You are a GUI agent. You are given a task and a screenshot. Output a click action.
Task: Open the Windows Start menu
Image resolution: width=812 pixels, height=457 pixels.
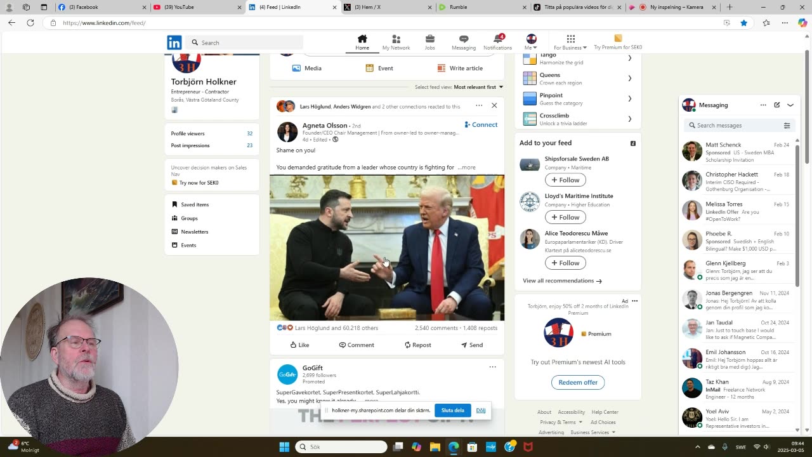pyautogui.click(x=284, y=447)
